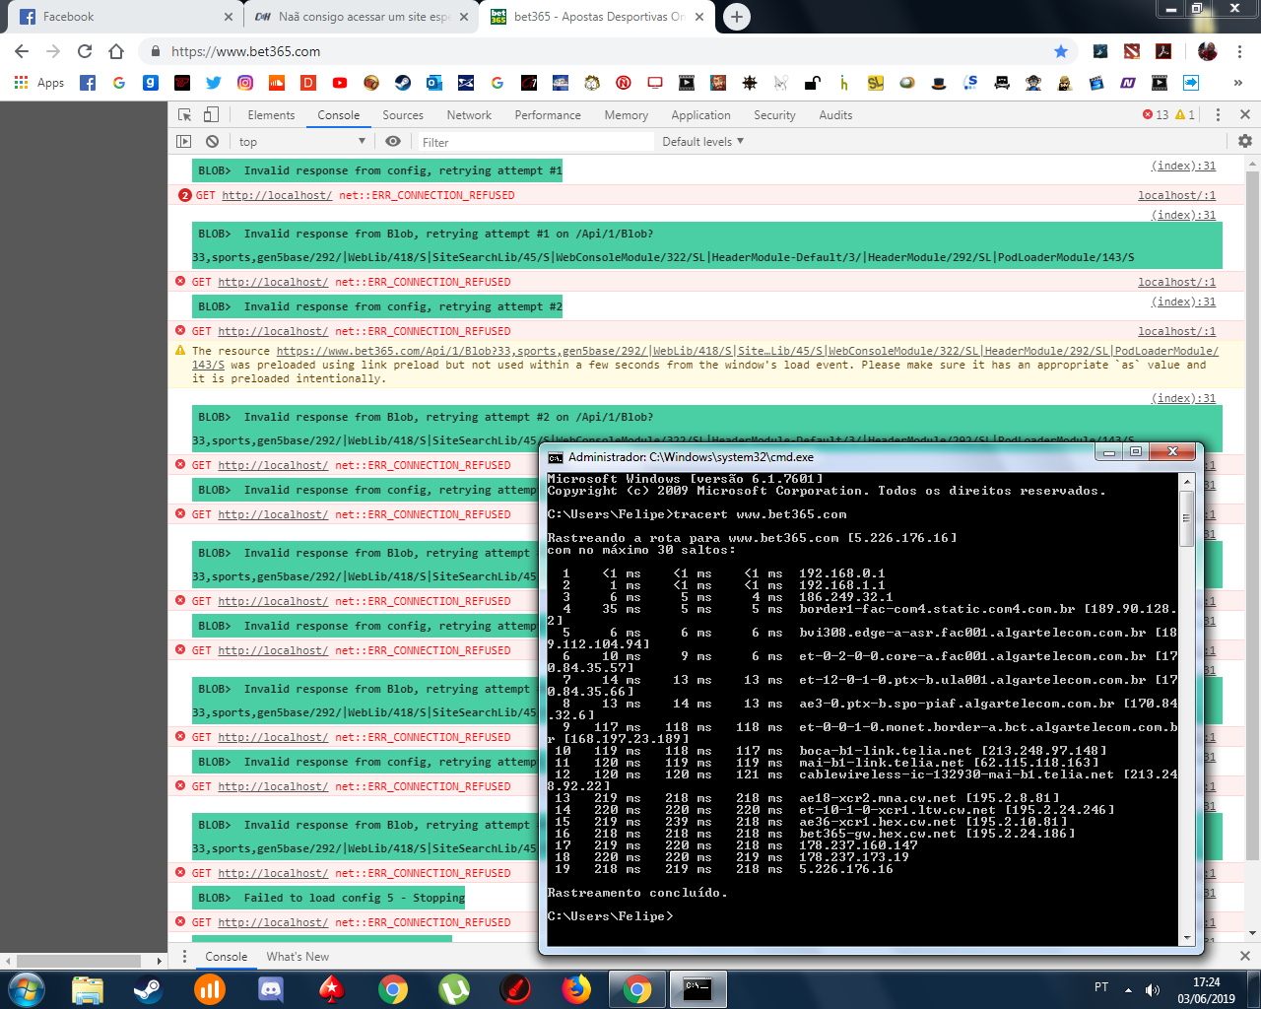Activate the inspect element picker in DevTools

184,115
